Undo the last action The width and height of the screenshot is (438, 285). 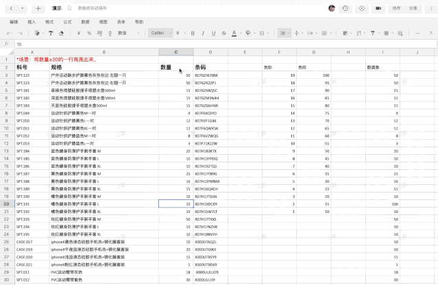9,33
